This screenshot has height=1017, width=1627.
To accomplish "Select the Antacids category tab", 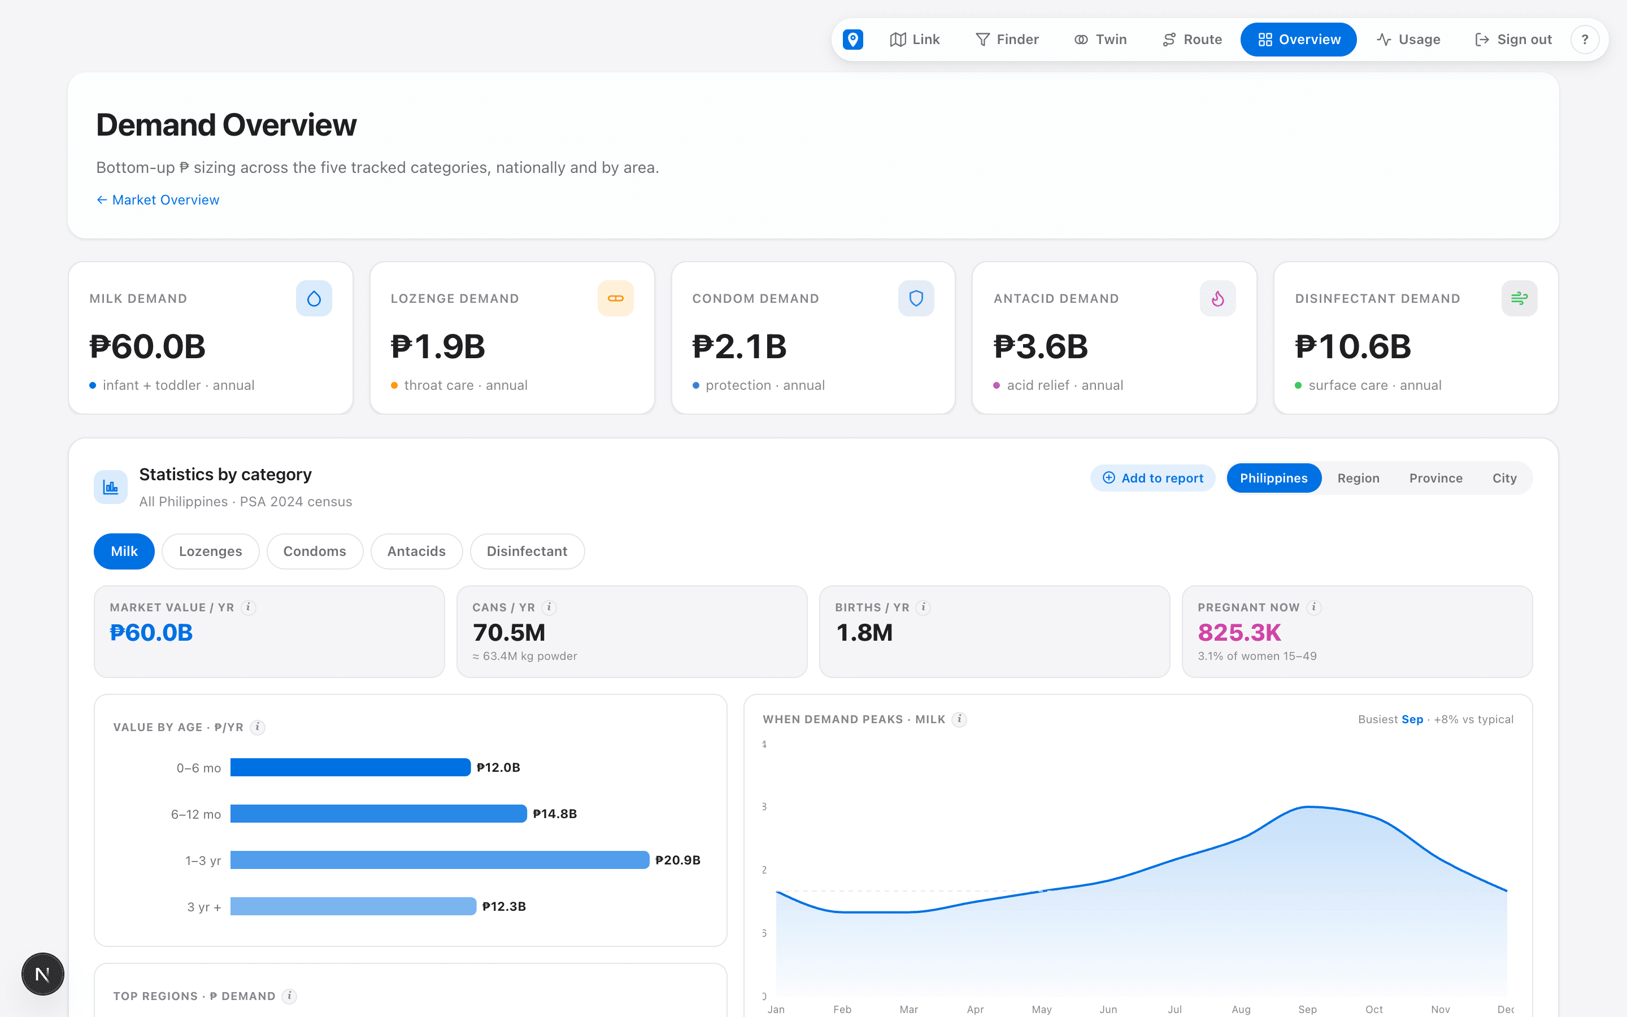I will click(416, 551).
